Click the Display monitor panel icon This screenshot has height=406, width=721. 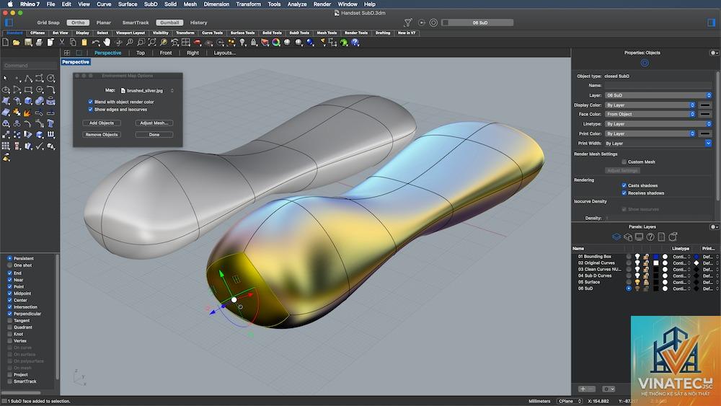[639, 237]
